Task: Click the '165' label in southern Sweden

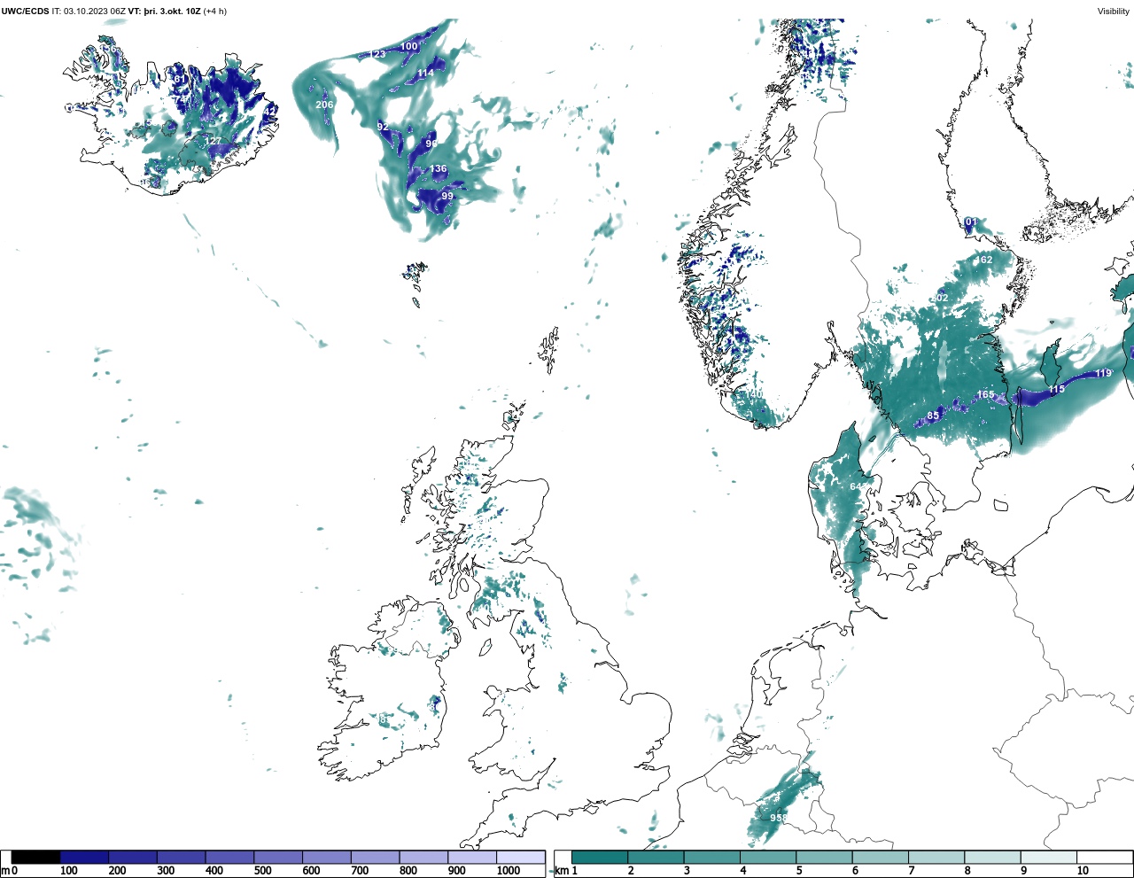Action: (985, 395)
